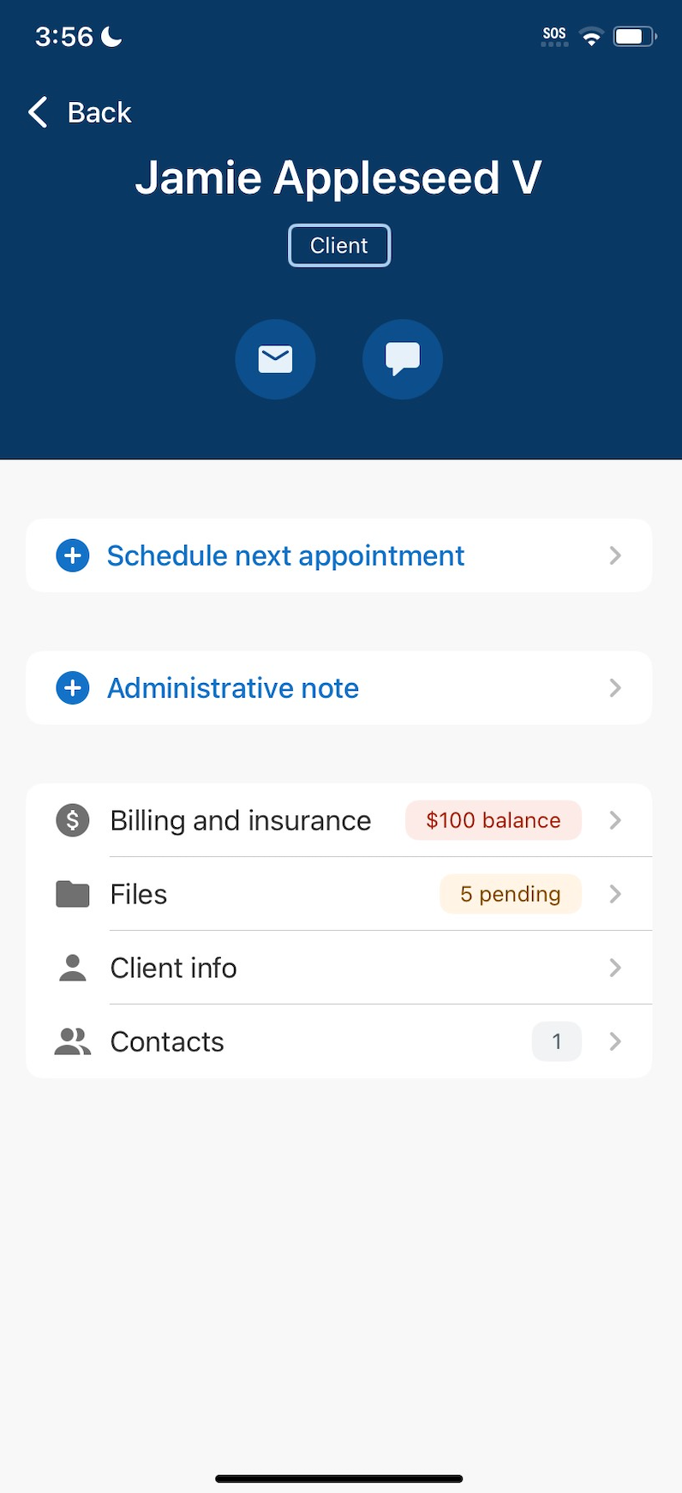The image size is (682, 1493).
Task: Click the plus icon beside Administrative note
Action: (73, 688)
